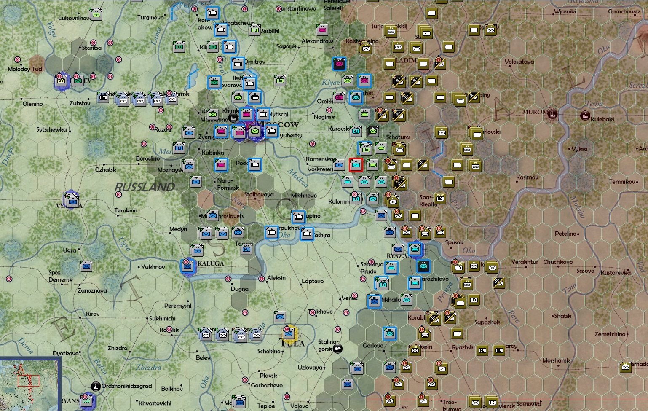Select the red-outlined unit east of Voskresensk
This screenshot has width=648, height=411.
(x=356, y=165)
